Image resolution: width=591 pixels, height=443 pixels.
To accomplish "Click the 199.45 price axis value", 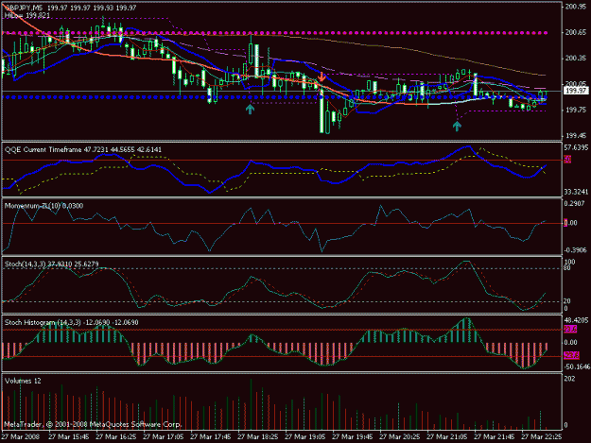I will point(576,135).
